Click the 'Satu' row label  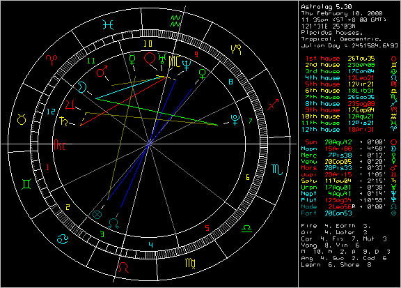309,181
